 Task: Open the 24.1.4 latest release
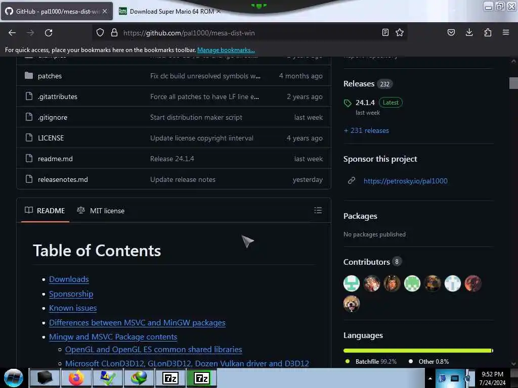point(365,102)
